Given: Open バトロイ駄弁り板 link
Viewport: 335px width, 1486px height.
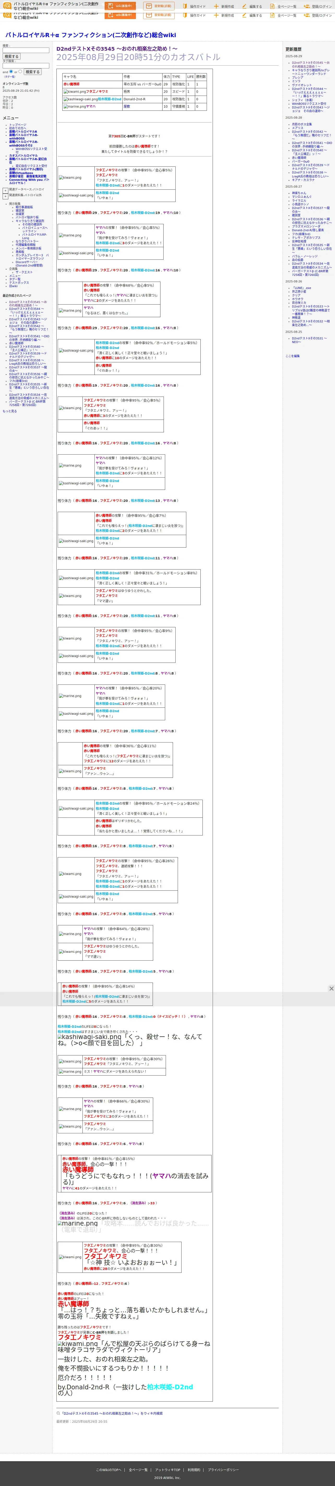Looking at the screenshot, I should point(27,217).
